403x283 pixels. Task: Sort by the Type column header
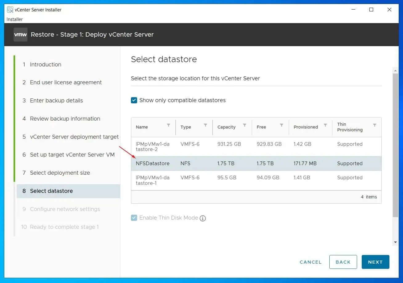coord(186,127)
